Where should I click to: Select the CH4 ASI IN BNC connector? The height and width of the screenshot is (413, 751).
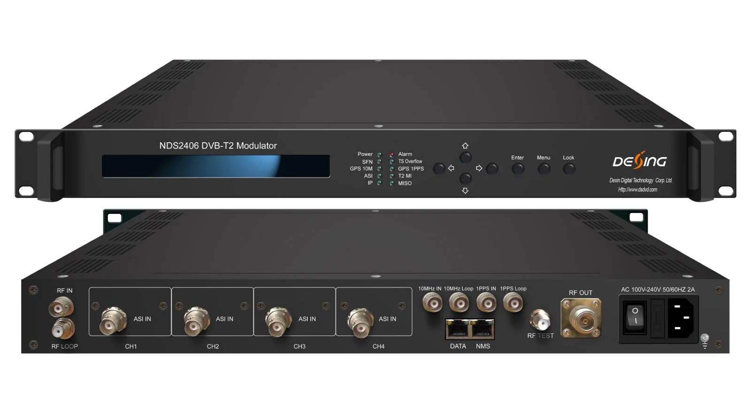pos(360,323)
